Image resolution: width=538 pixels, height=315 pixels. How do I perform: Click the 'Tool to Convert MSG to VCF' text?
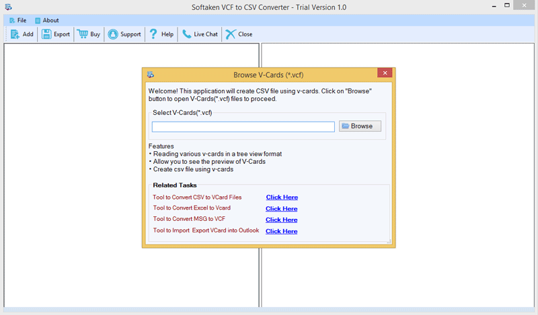[189, 219]
